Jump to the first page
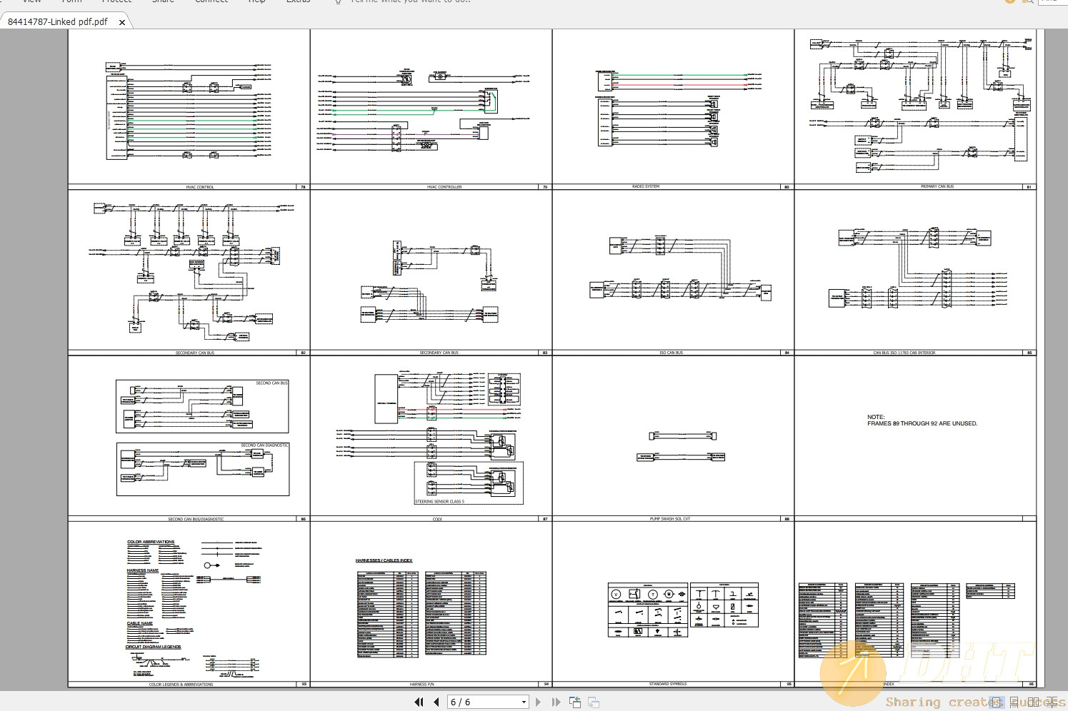The image size is (1068, 711). click(x=419, y=702)
